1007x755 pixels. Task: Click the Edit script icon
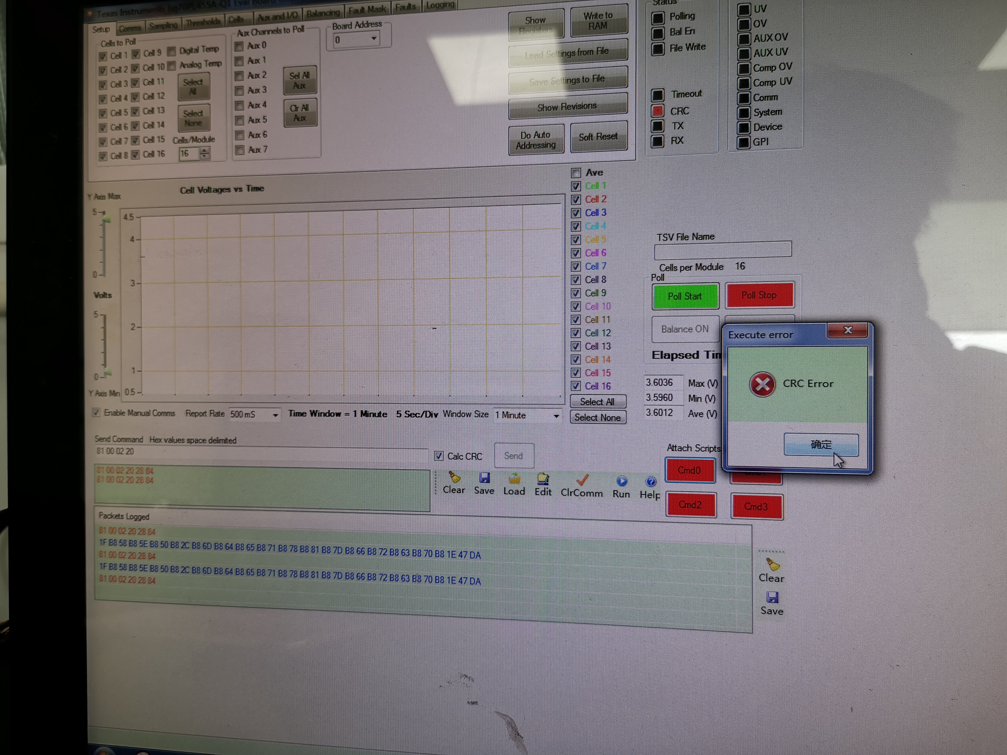point(543,479)
